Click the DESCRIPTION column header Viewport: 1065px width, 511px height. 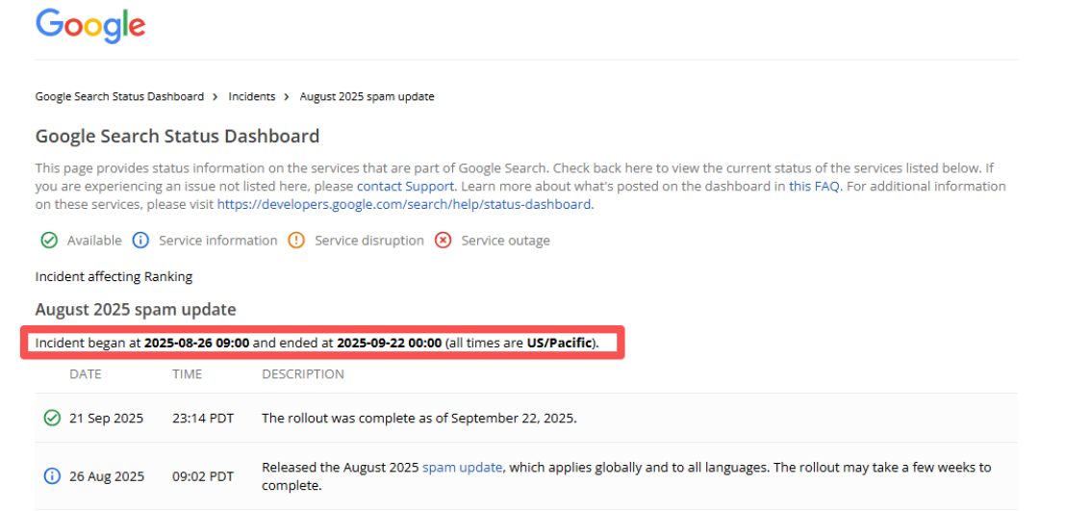coord(303,374)
